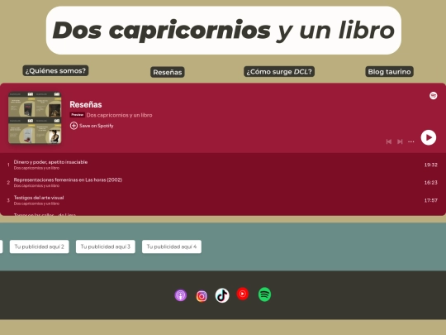Image resolution: width=446 pixels, height=335 pixels.
Task: Open the Instagram icon in footer
Action: point(202,296)
